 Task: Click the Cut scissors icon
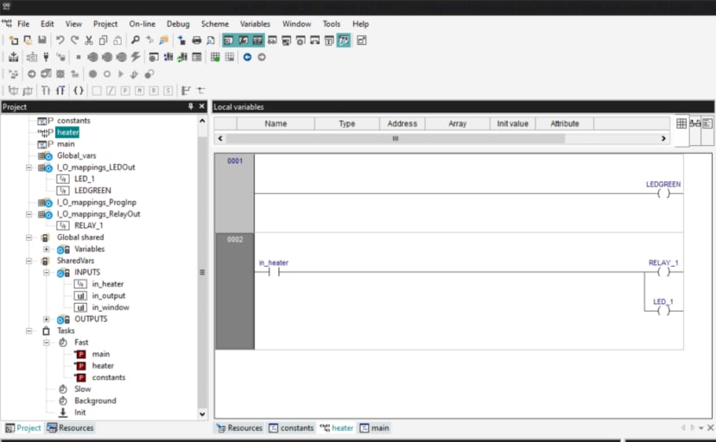click(89, 41)
